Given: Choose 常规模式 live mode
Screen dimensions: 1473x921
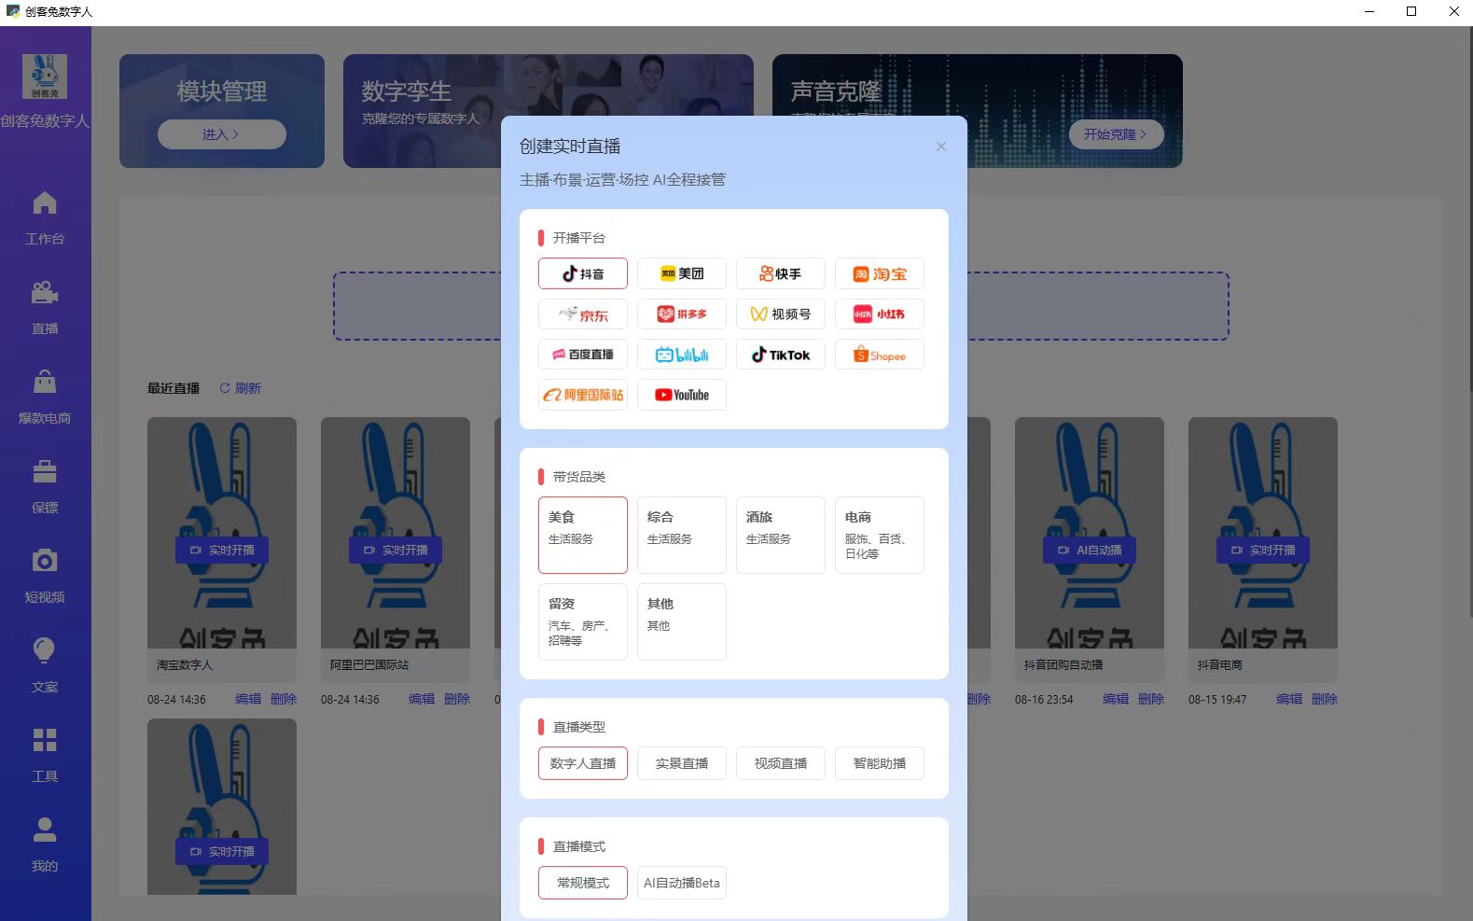Looking at the screenshot, I should (583, 883).
